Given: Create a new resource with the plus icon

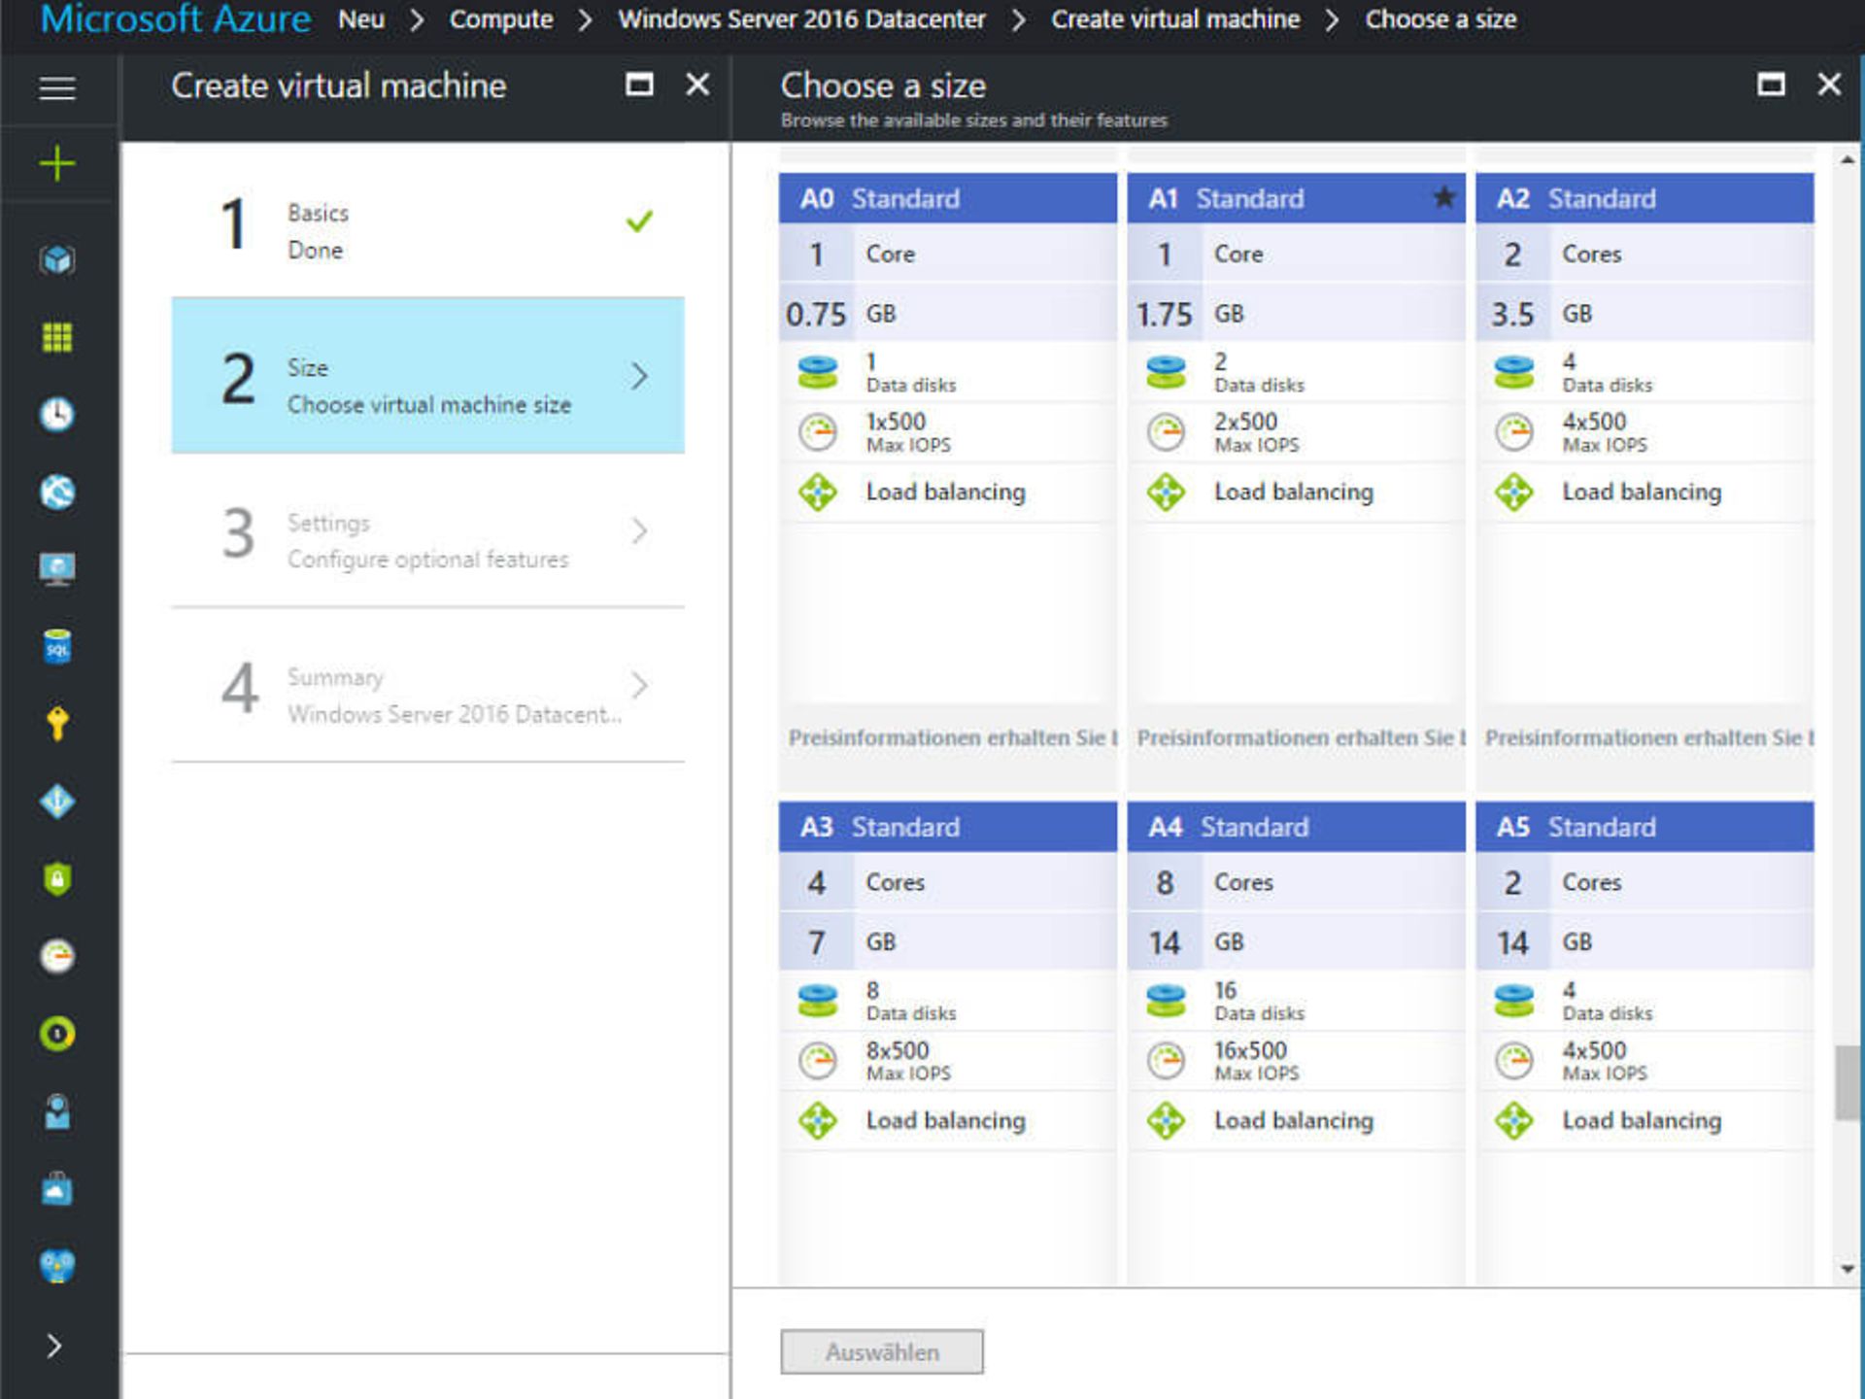Looking at the screenshot, I should point(57,162).
